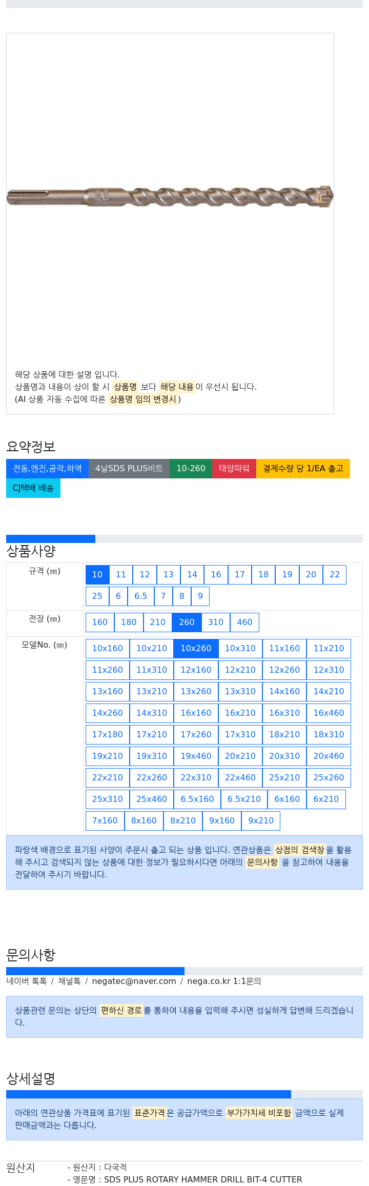Click the drill bit product image
369x1186 pixels.
pyautogui.click(x=170, y=196)
